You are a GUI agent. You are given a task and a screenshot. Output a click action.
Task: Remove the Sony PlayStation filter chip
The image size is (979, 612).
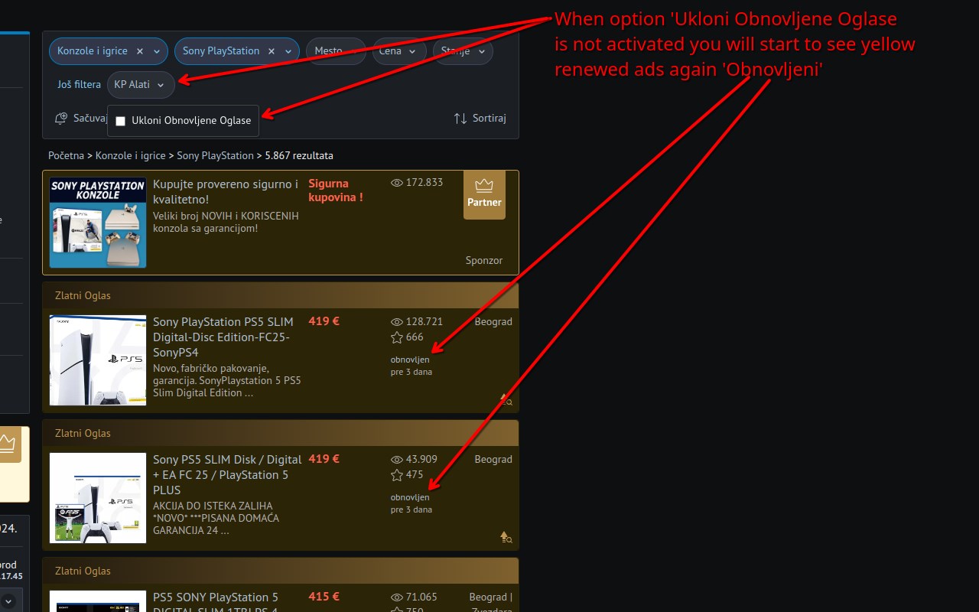coord(271,51)
